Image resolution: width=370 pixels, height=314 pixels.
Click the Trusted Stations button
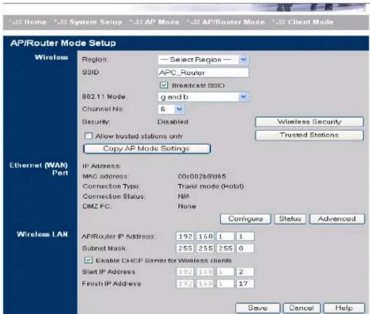310,135
